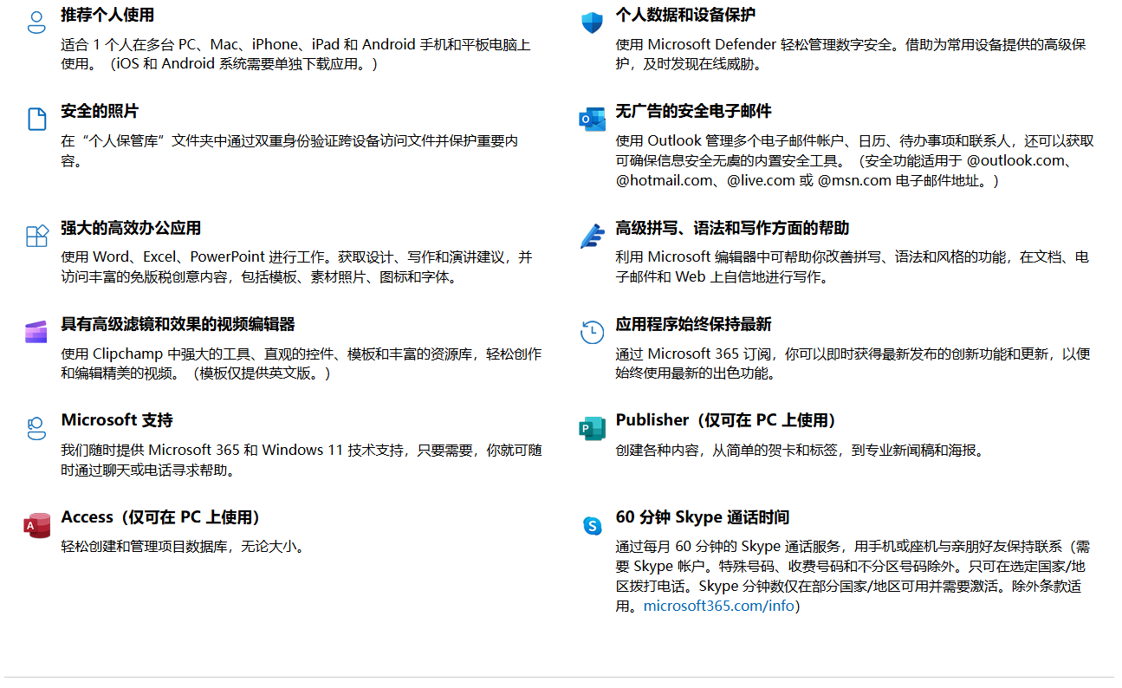The image size is (1122, 688).
Task: Click the 个人数据和设备保护 heading
Action: (x=685, y=15)
